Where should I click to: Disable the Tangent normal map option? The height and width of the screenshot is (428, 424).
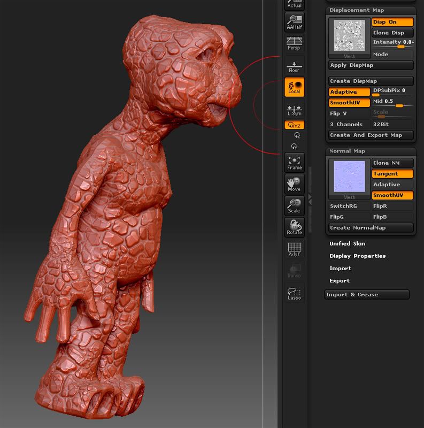tap(392, 174)
